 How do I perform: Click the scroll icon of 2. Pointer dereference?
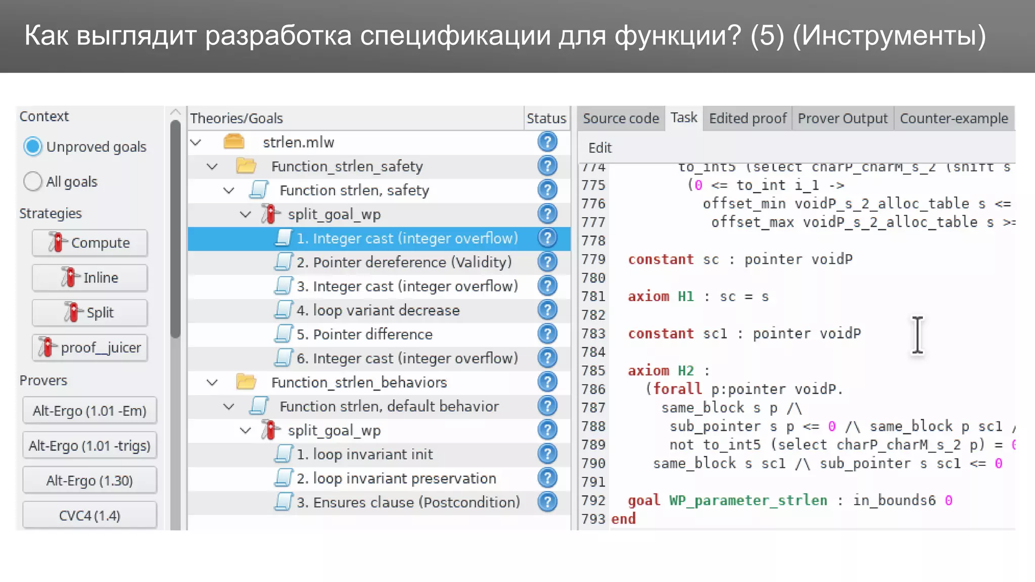284,262
